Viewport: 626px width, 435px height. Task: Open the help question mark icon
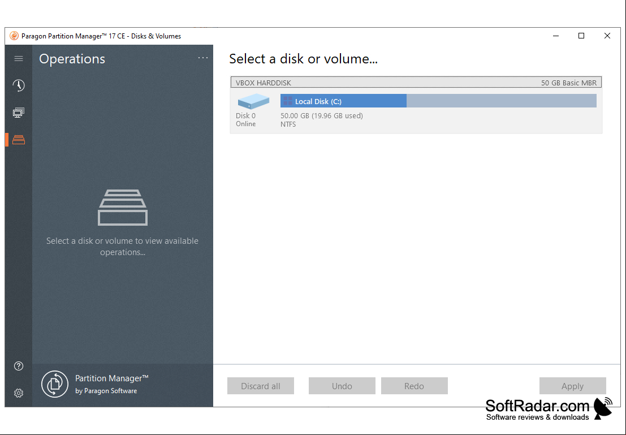(18, 366)
